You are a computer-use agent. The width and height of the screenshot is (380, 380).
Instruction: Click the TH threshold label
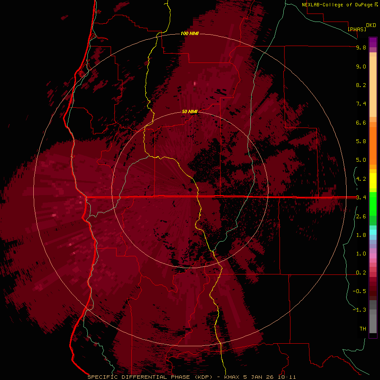coord(363,329)
